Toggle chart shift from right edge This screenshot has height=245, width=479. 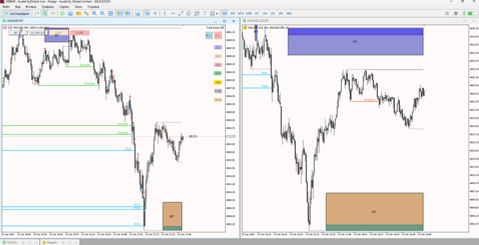128,13
